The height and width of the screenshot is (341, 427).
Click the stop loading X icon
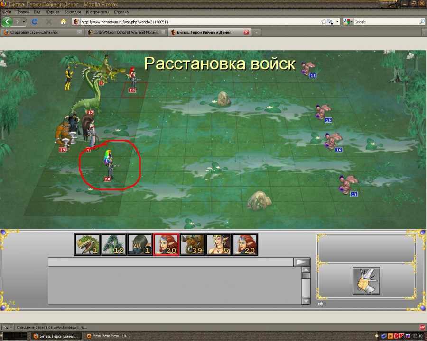pyautogui.click(x=49, y=21)
